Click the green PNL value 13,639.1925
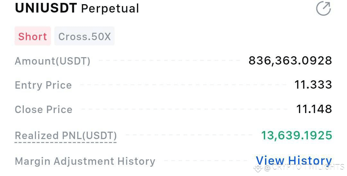This screenshot has width=347, height=176. pos(297,135)
